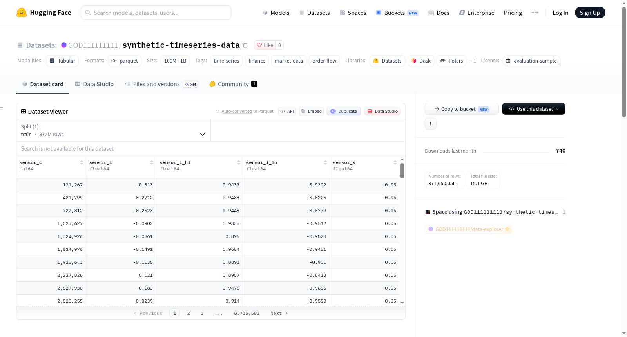
Task: Click the order-flow tag
Action: (x=324, y=61)
